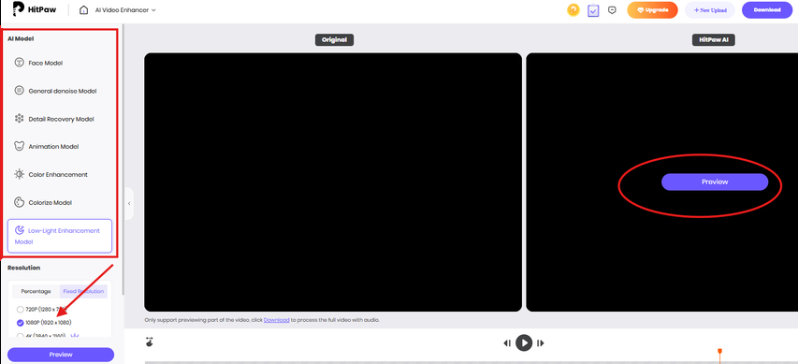Click the Resolution section heading

pos(24,268)
